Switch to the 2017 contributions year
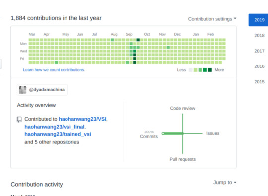 [x=259, y=51]
